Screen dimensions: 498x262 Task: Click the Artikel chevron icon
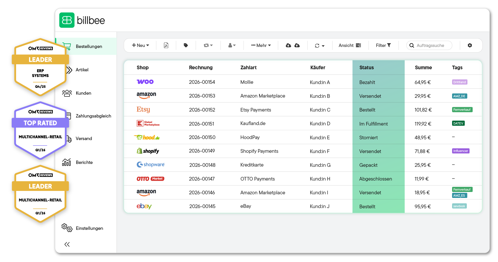pos(69,70)
